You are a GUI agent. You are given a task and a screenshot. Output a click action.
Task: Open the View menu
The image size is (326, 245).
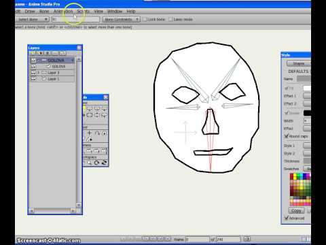(98, 12)
